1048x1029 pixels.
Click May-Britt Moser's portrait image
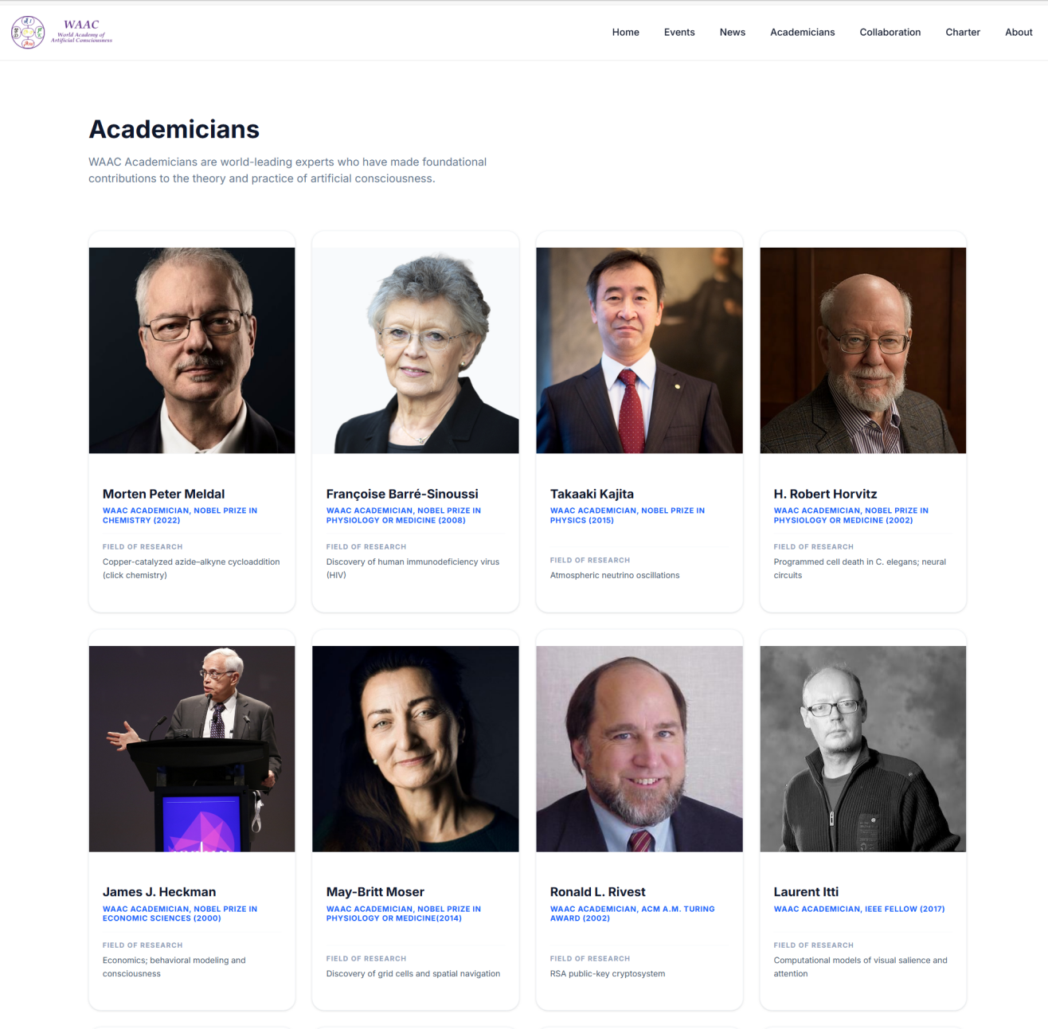tap(415, 749)
